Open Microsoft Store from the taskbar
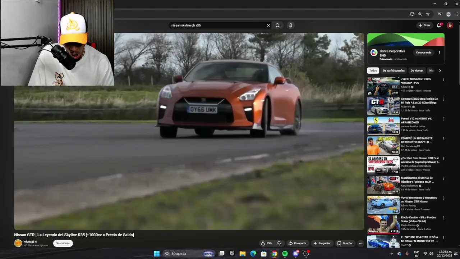This screenshot has width=460, height=259. [264, 254]
